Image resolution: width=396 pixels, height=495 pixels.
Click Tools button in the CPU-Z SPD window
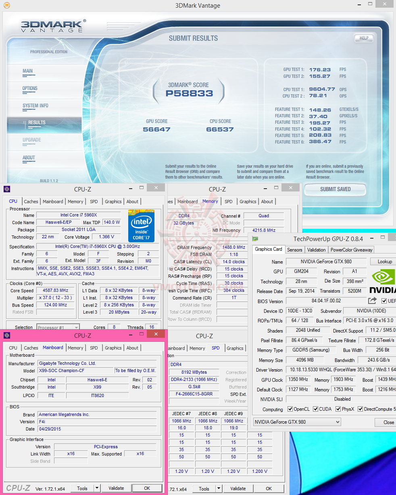[204, 489]
